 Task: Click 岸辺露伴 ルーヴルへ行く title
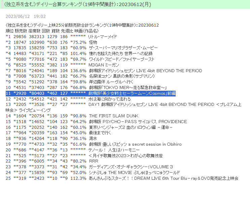tap(111, 82)
